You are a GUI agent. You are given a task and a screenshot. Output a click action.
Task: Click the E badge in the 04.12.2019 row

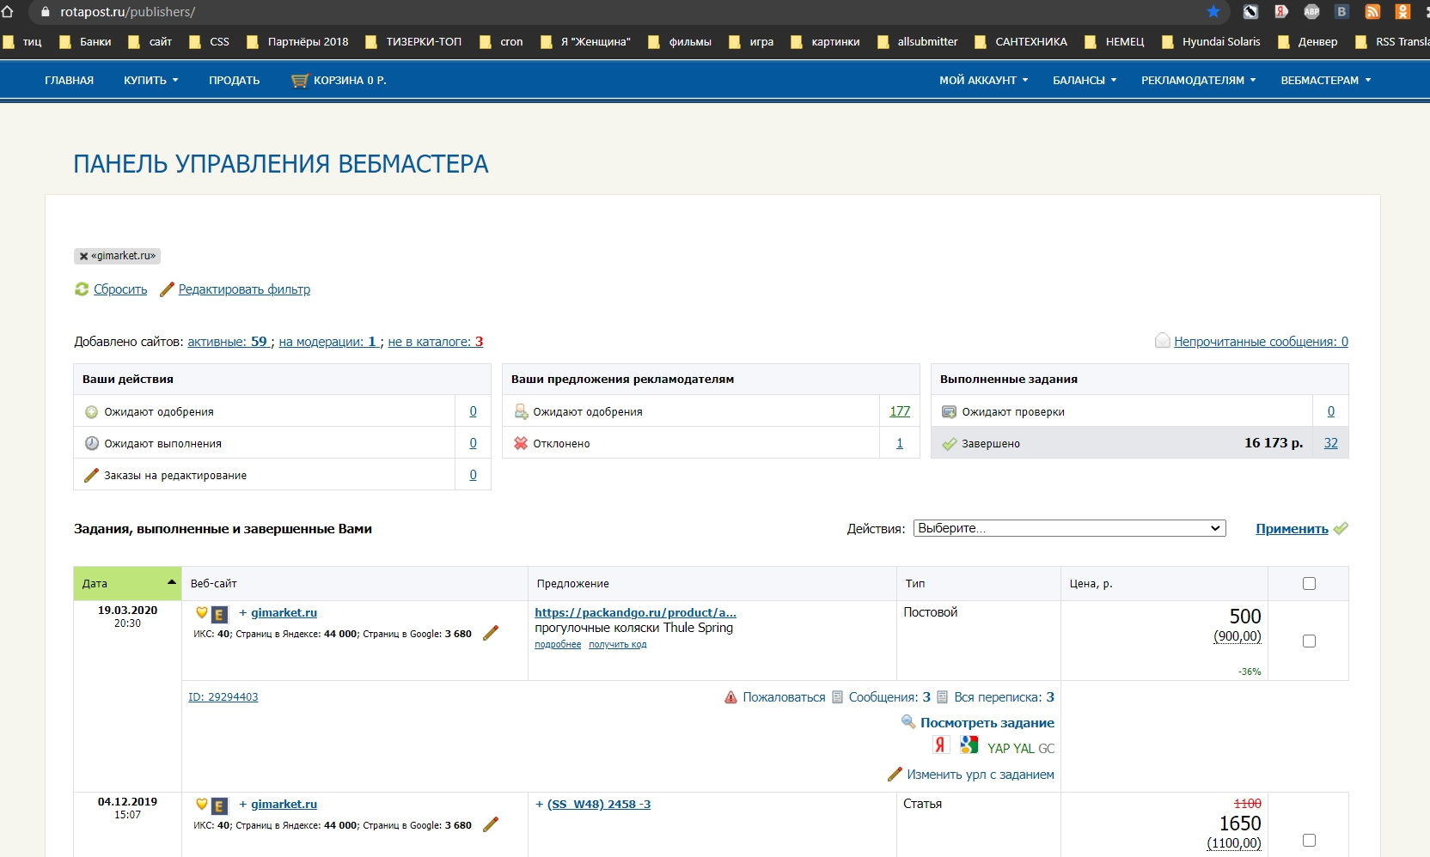click(219, 805)
